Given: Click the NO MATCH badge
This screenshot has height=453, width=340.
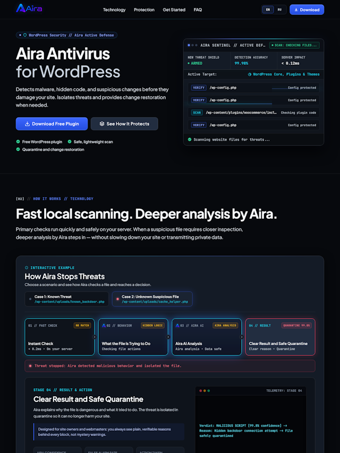Looking at the screenshot, I should [82, 326].
